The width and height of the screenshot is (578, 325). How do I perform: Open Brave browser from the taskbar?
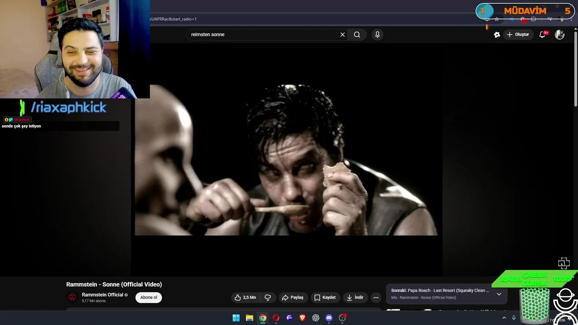[x=303, y=318]
